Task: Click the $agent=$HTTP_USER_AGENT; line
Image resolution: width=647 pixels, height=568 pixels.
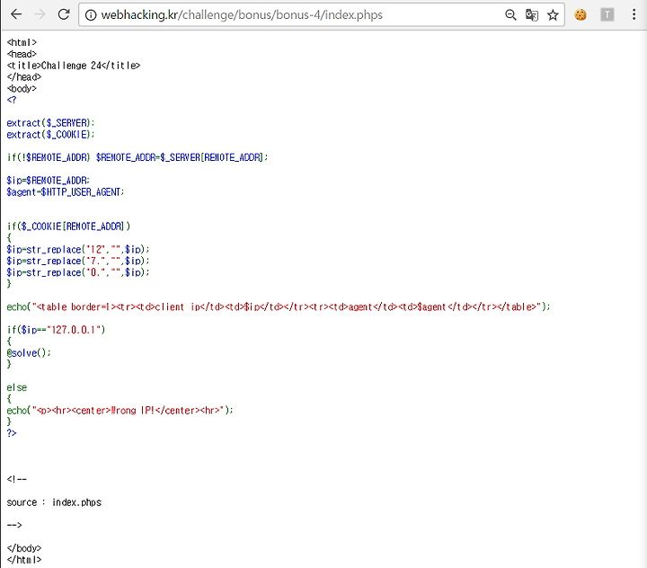Action: (66, 192)
